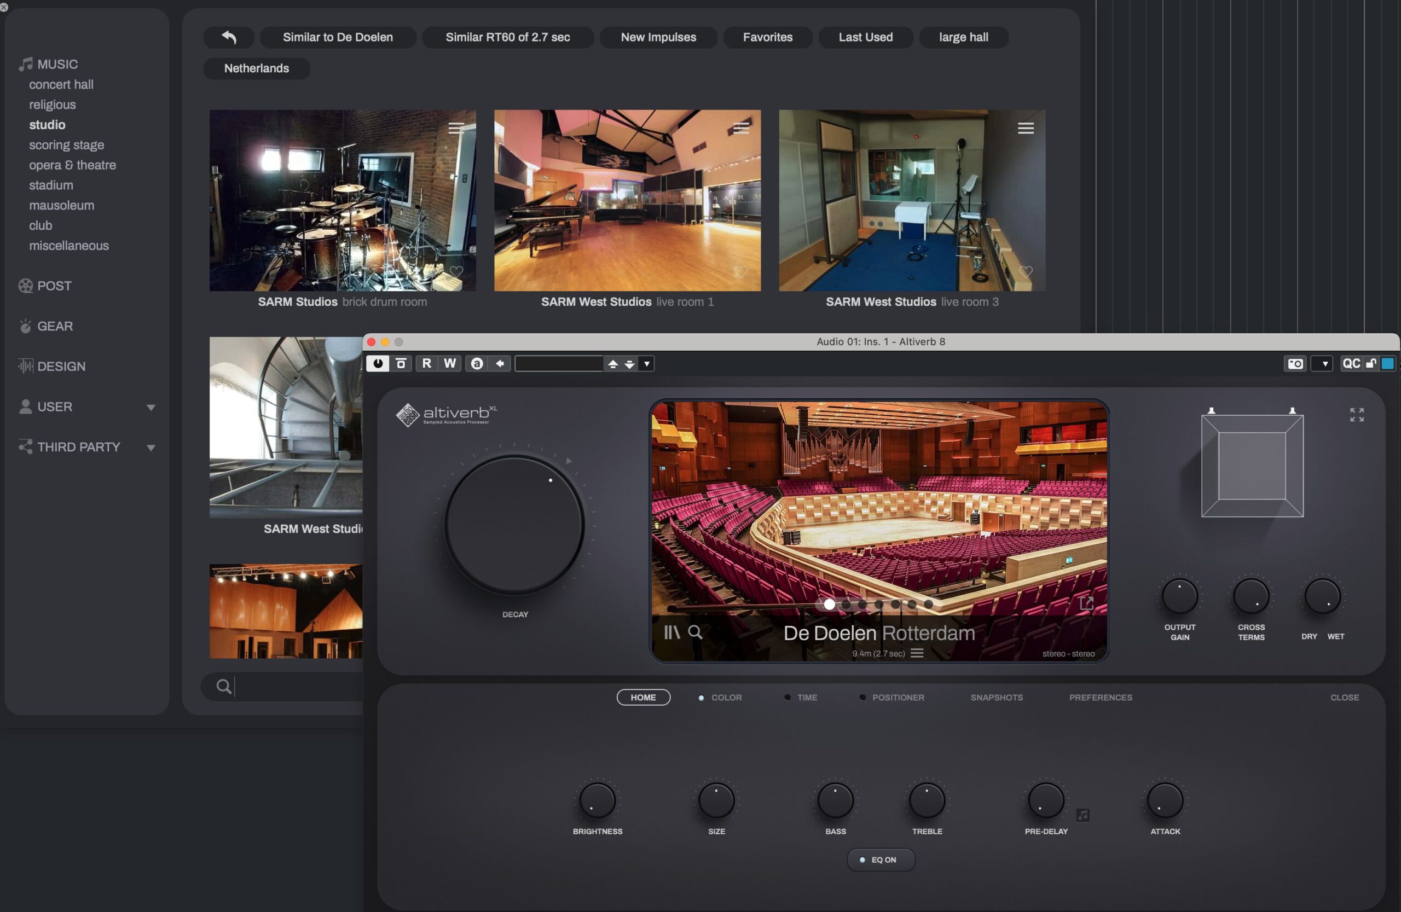Favorite the brick drum room with heart icon
1401x912 pixels.
[456, 271]
